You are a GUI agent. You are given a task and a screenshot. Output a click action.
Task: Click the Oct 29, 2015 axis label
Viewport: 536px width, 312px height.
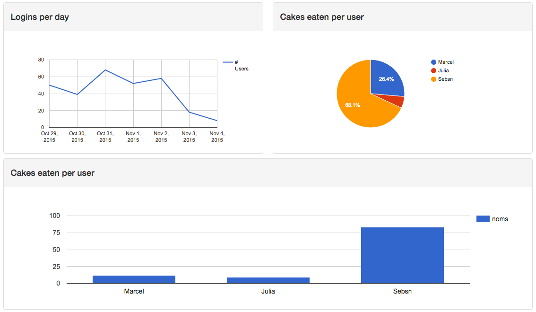point(49,137)
